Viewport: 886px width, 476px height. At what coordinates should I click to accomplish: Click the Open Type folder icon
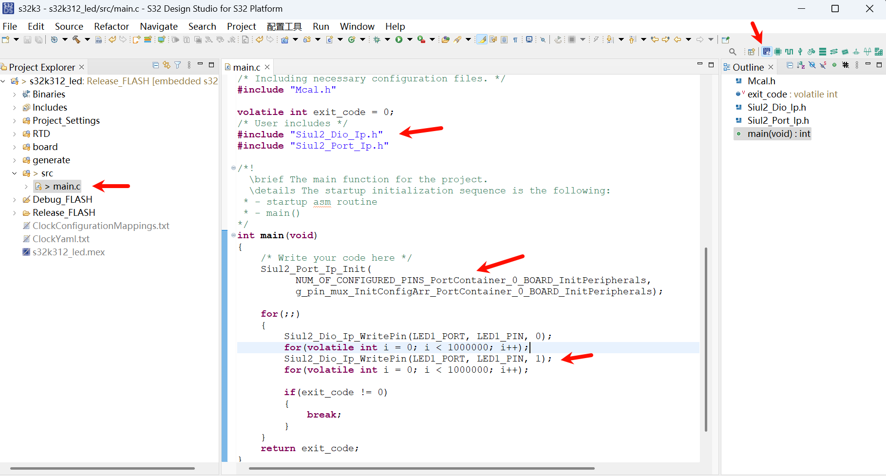445,39
